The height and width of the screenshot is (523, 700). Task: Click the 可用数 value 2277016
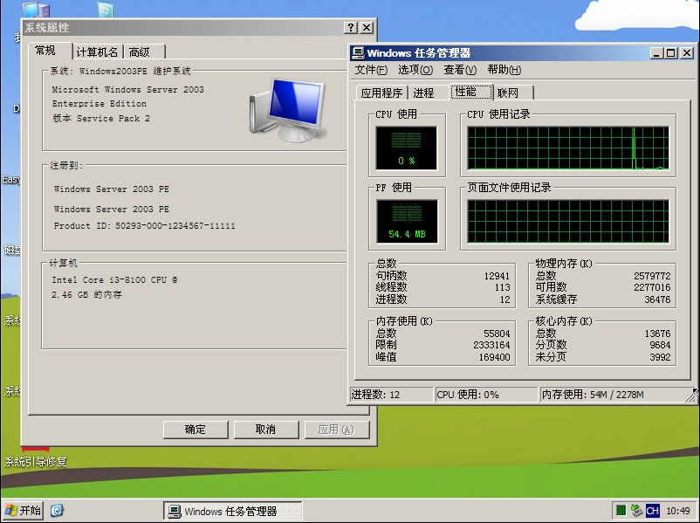[x=652, y=287]
